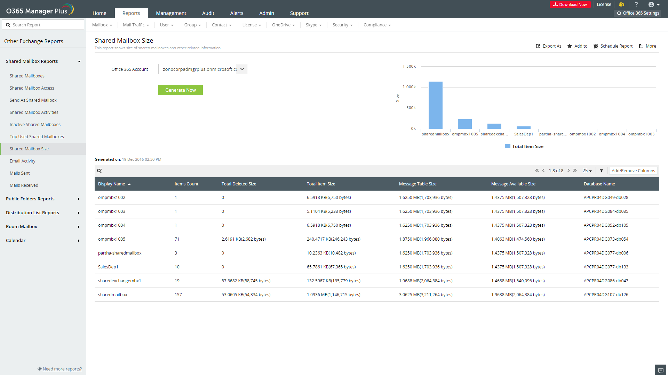
Task: Open the Office 365 Account dropdown
Action: 242,69
